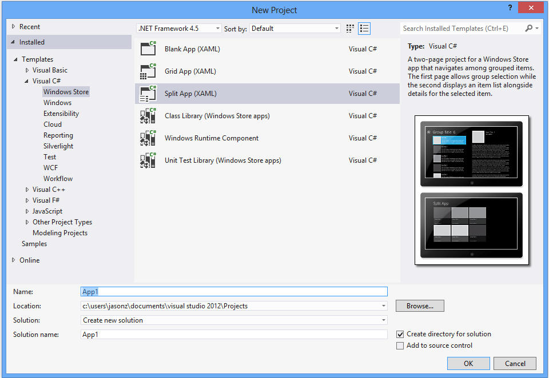Enable Add to source control
Viewport: 549px width, 378px height.
399,345
